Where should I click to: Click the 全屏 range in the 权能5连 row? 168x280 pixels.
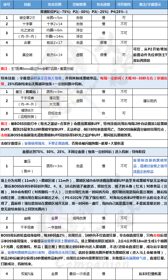click(x=54, y=274)
